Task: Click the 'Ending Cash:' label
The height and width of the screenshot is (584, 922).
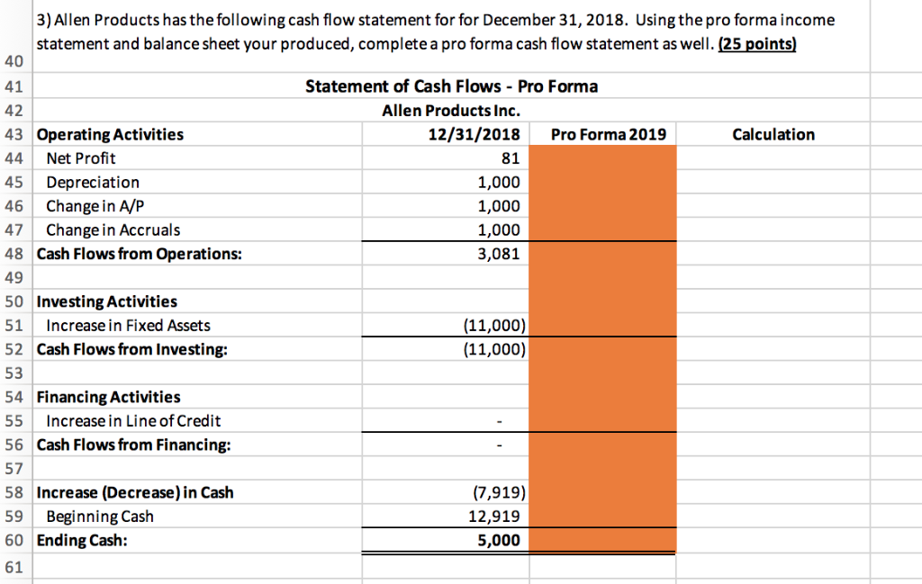Action: (x=82, y=540)
